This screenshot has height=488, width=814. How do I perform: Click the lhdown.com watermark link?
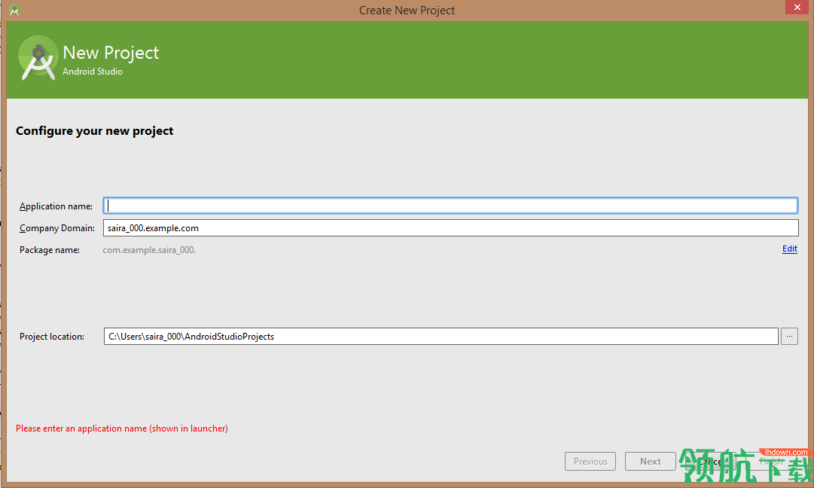pos(782,453)
